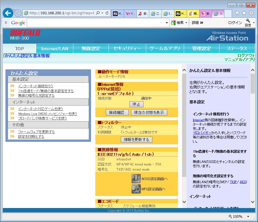Click the browser address bar URL
The image size is (258, 222).
(62, 13)
